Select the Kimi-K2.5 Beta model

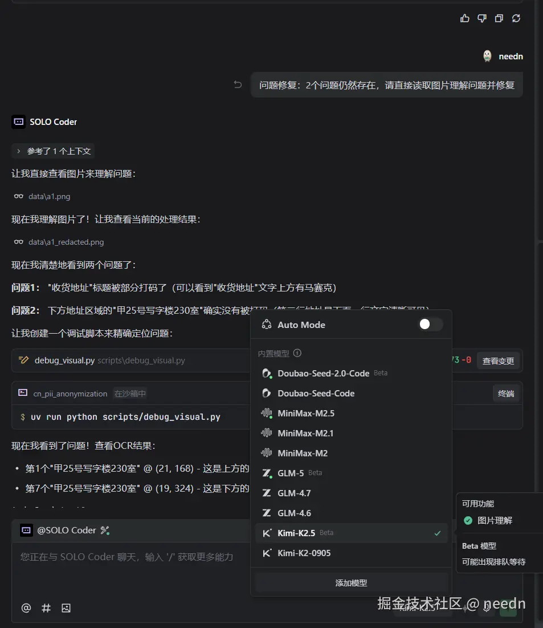[x=351, y=533]
